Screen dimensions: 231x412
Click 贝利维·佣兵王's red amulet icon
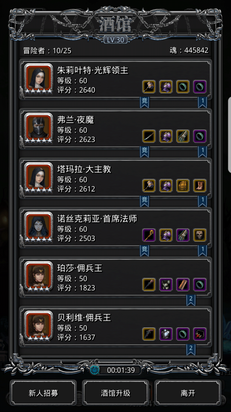200,334
